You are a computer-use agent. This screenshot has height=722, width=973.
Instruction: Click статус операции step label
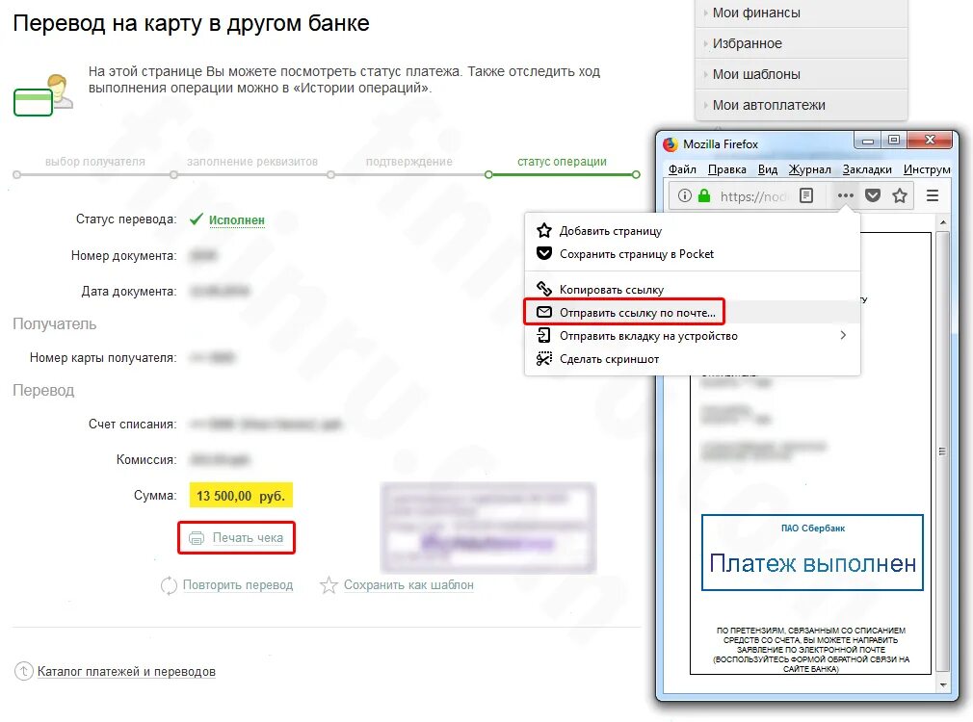pos(563,162)
